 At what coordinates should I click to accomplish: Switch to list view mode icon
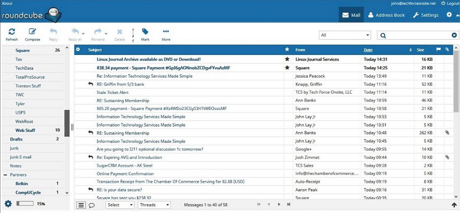coord(81,205)
